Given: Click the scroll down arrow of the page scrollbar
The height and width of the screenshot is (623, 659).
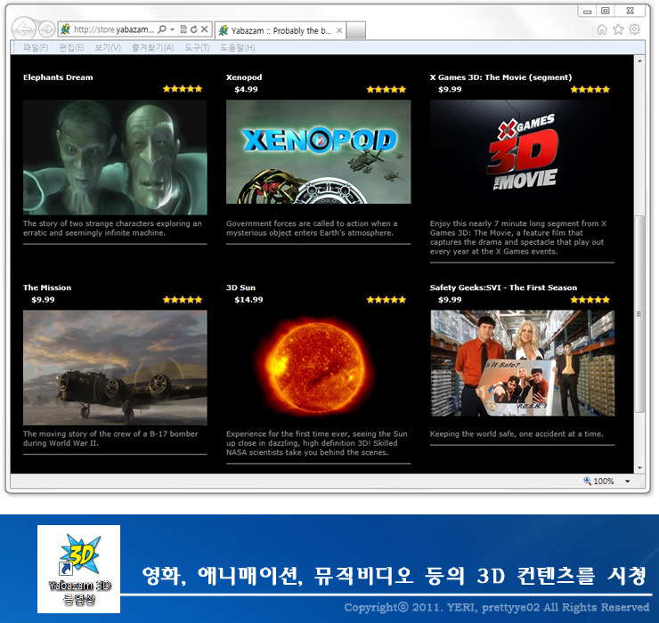Looking at the screenshot, I should 639,467.
